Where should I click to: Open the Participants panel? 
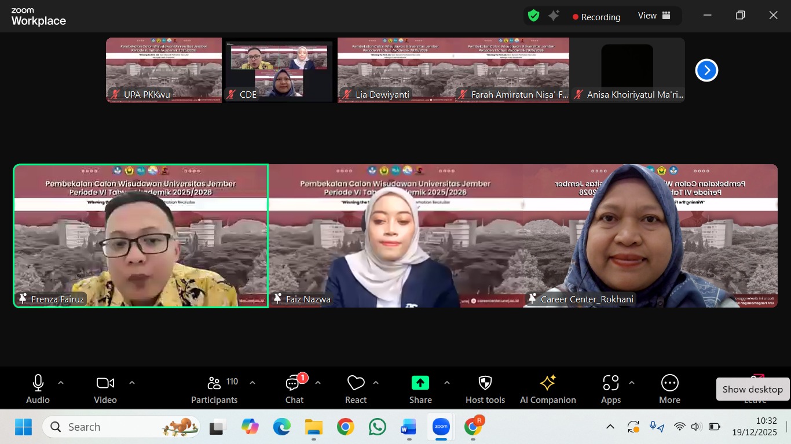pos(214,389)
